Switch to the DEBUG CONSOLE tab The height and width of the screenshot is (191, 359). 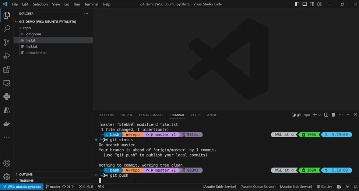151,115
